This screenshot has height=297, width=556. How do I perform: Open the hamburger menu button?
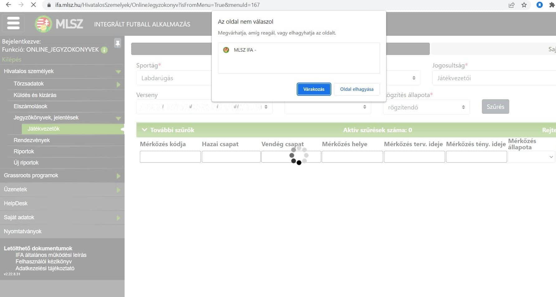pos(13,23)
